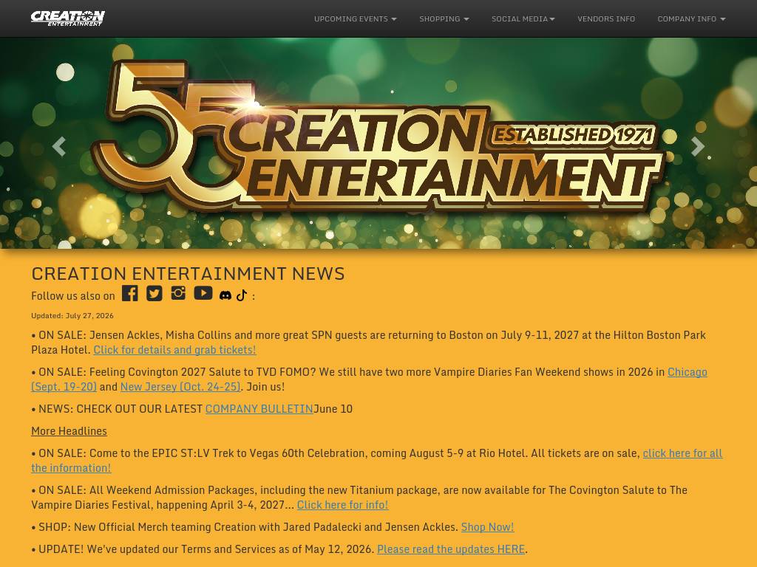757x567 pixels.
Task: Open the COMPANY BULLETIN link
Action: [x=259, y=409]
